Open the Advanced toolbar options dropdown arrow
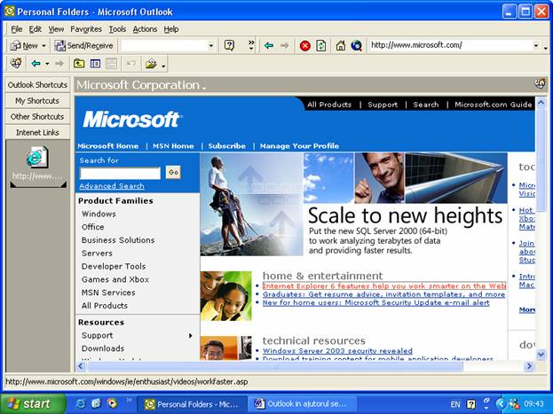 (163, 66)
